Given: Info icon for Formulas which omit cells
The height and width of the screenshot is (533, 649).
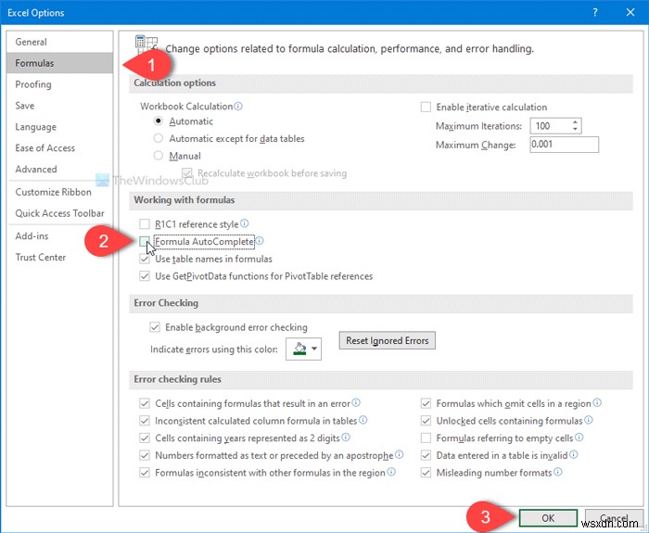Looking at the screenshot, I should coord(597,402).
